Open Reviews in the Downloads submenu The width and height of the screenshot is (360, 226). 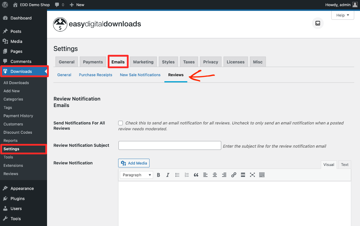point(11,174)
